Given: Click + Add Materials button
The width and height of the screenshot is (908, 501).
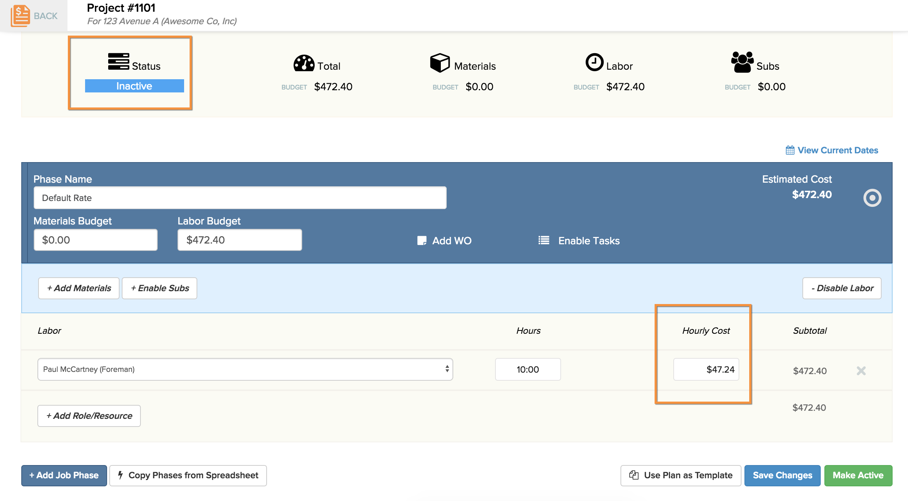Looking at the screenshot, I should [x=79, y=288].
